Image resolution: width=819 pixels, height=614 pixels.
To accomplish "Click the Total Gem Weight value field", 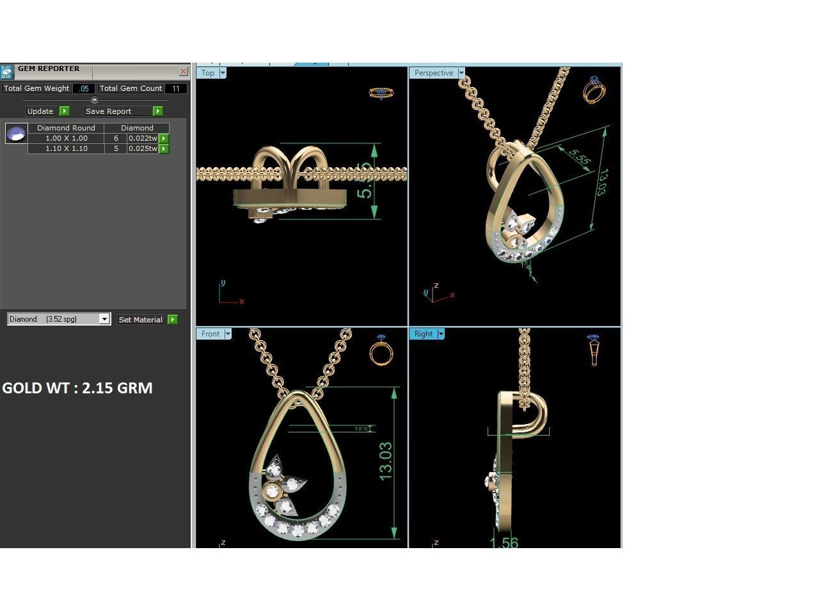I will click(84, 89).
